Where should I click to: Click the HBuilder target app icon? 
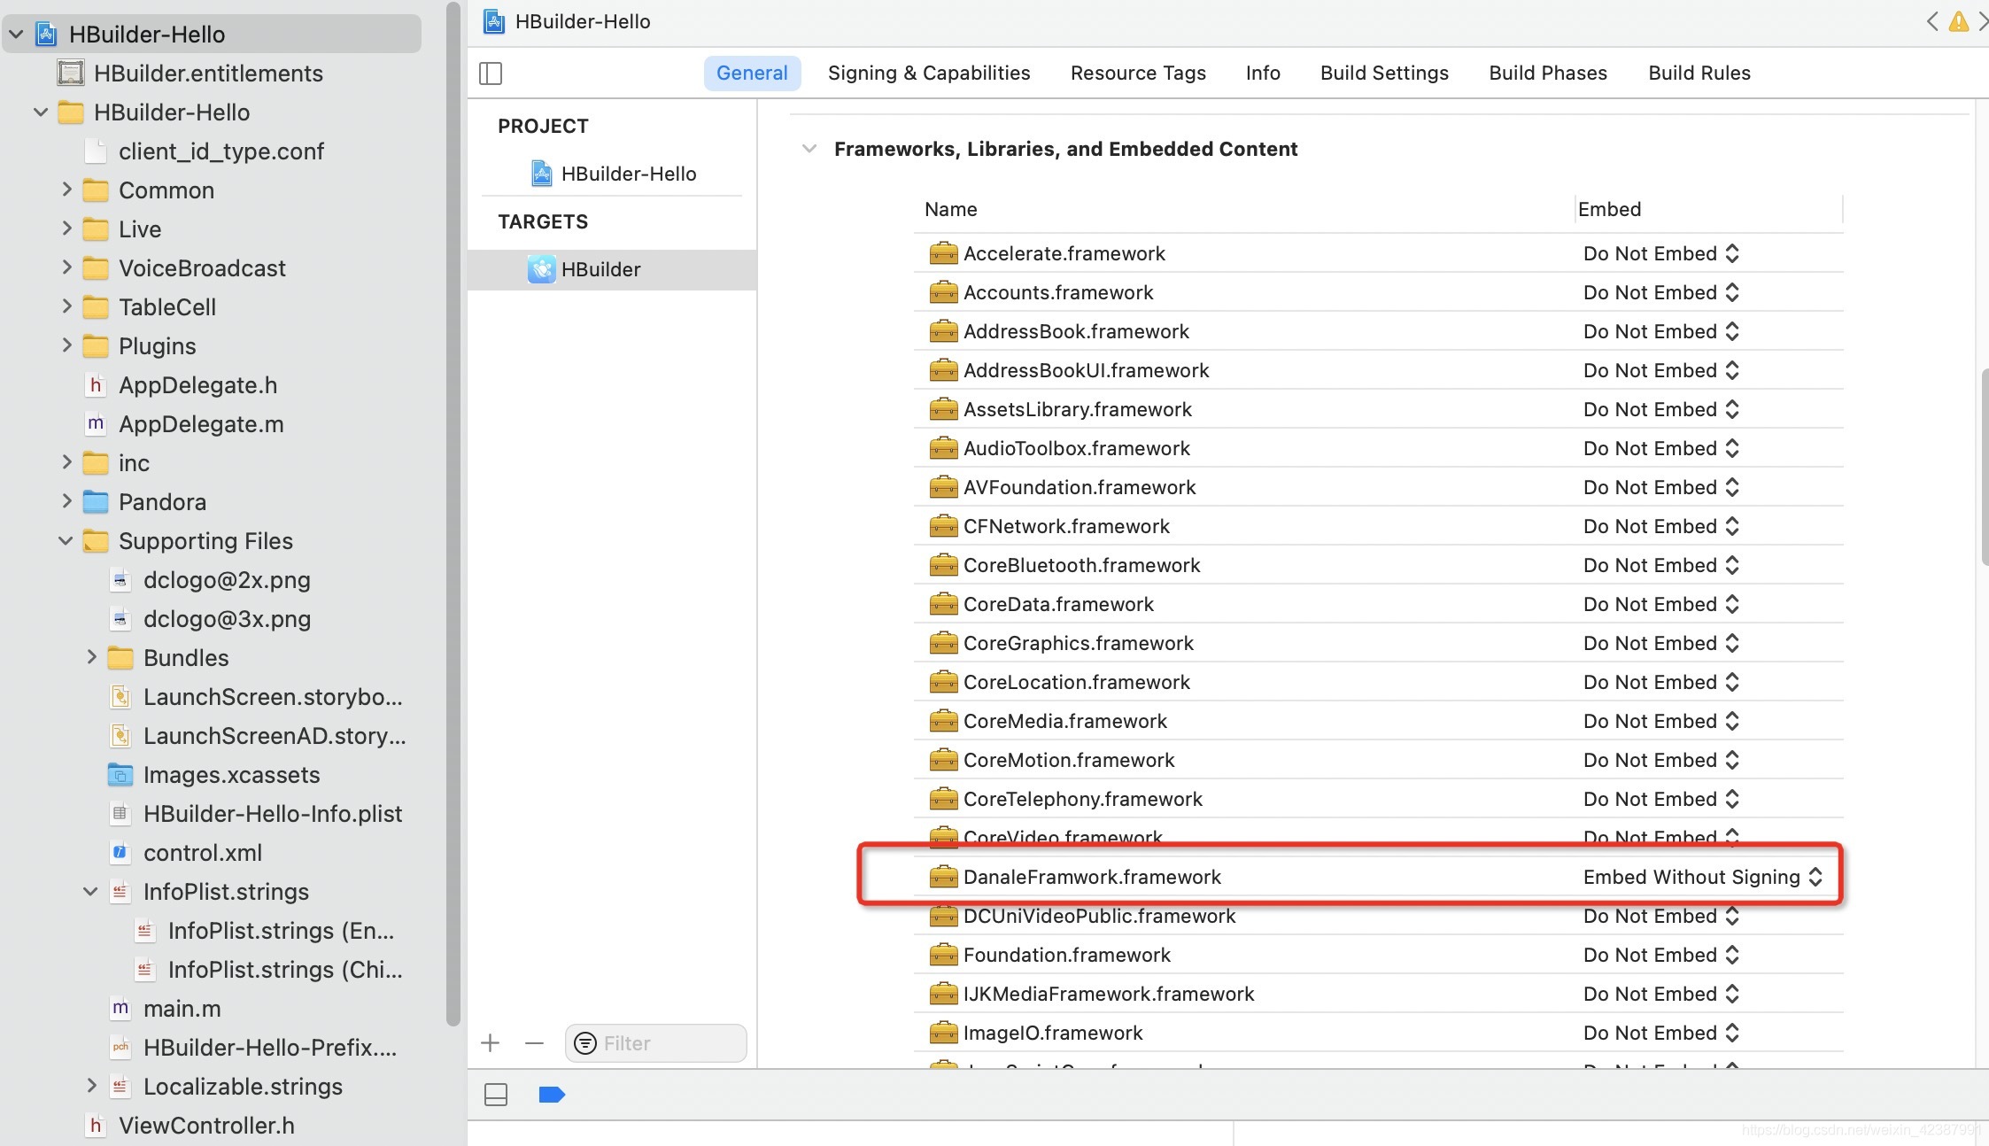click(x=542, y=269)
